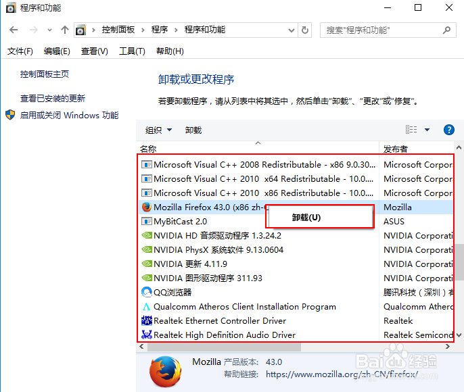The image size is (464, 392).
Task: Open the 文件(F) menu
Action: (20, 51)
